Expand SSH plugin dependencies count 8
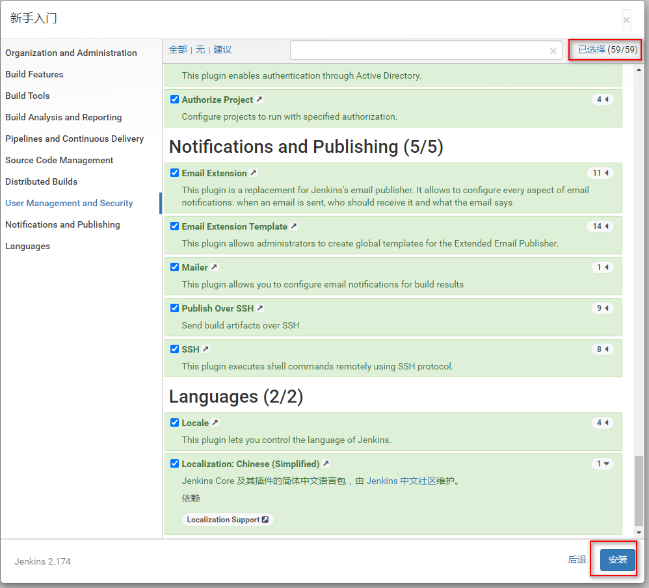Image resolution: width=649 pixels, height=588 pixels. click(602, 349)
